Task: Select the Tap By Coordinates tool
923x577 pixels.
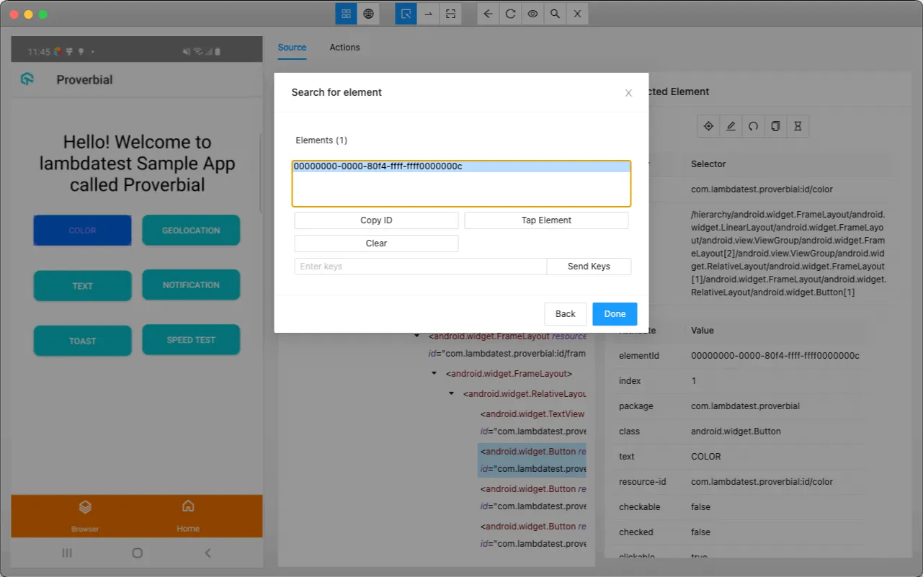Action: pyautogui.click(x=450, y=14)
